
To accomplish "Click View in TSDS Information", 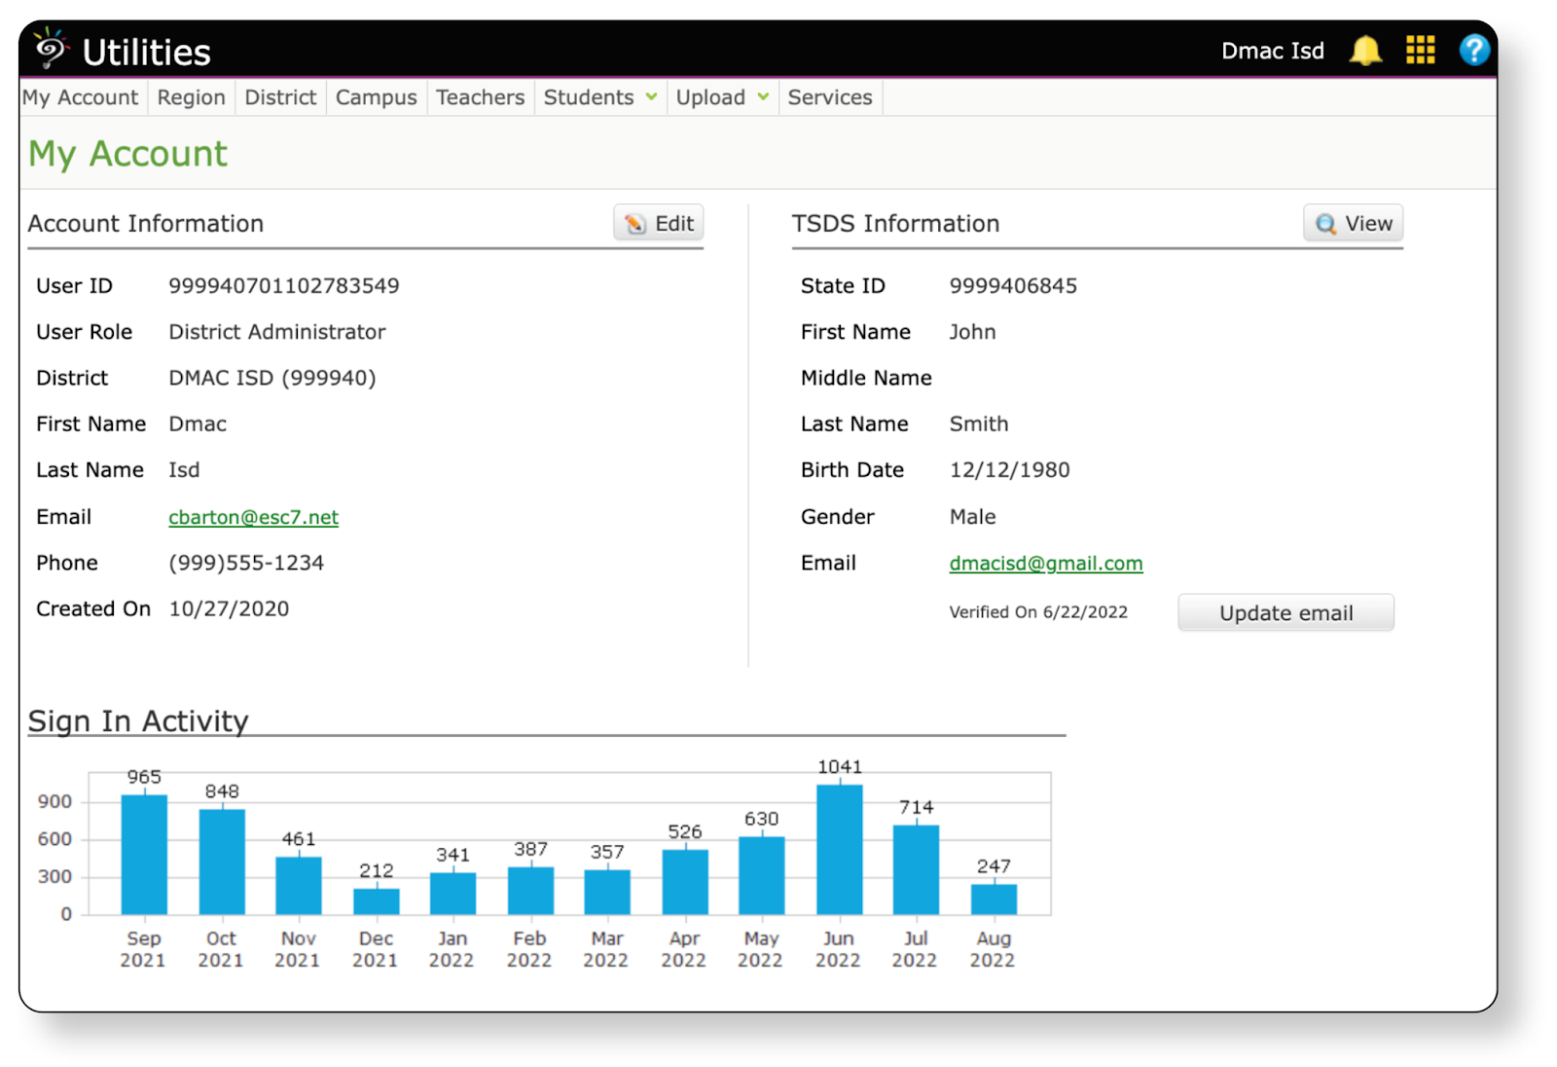I will point(1354,223).
